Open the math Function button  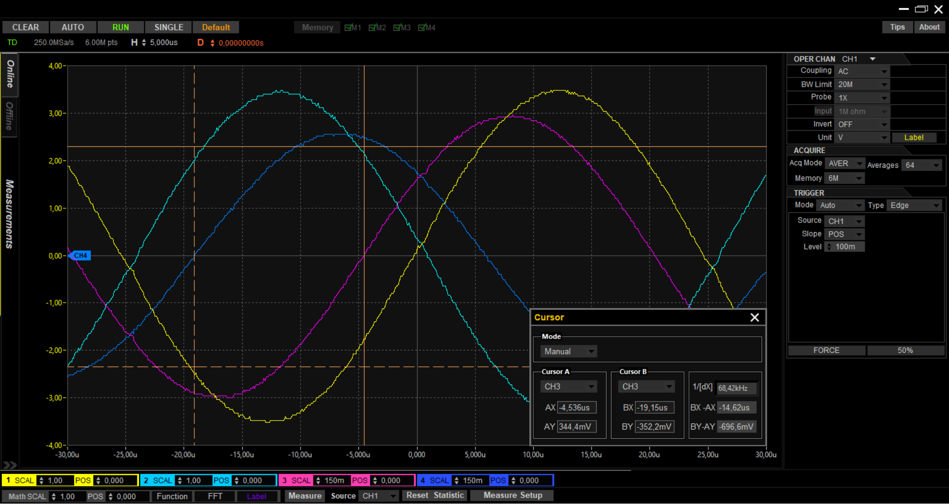(x=172, y=497)
